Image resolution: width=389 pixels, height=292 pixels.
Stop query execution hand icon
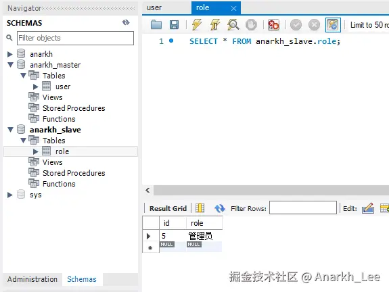pos(251,25)
